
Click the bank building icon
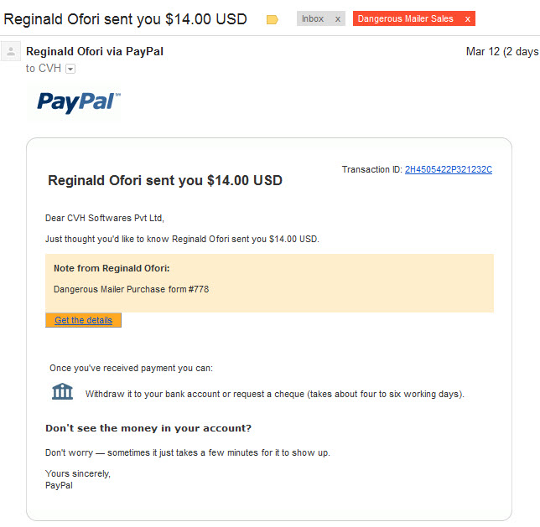(62, 391)
